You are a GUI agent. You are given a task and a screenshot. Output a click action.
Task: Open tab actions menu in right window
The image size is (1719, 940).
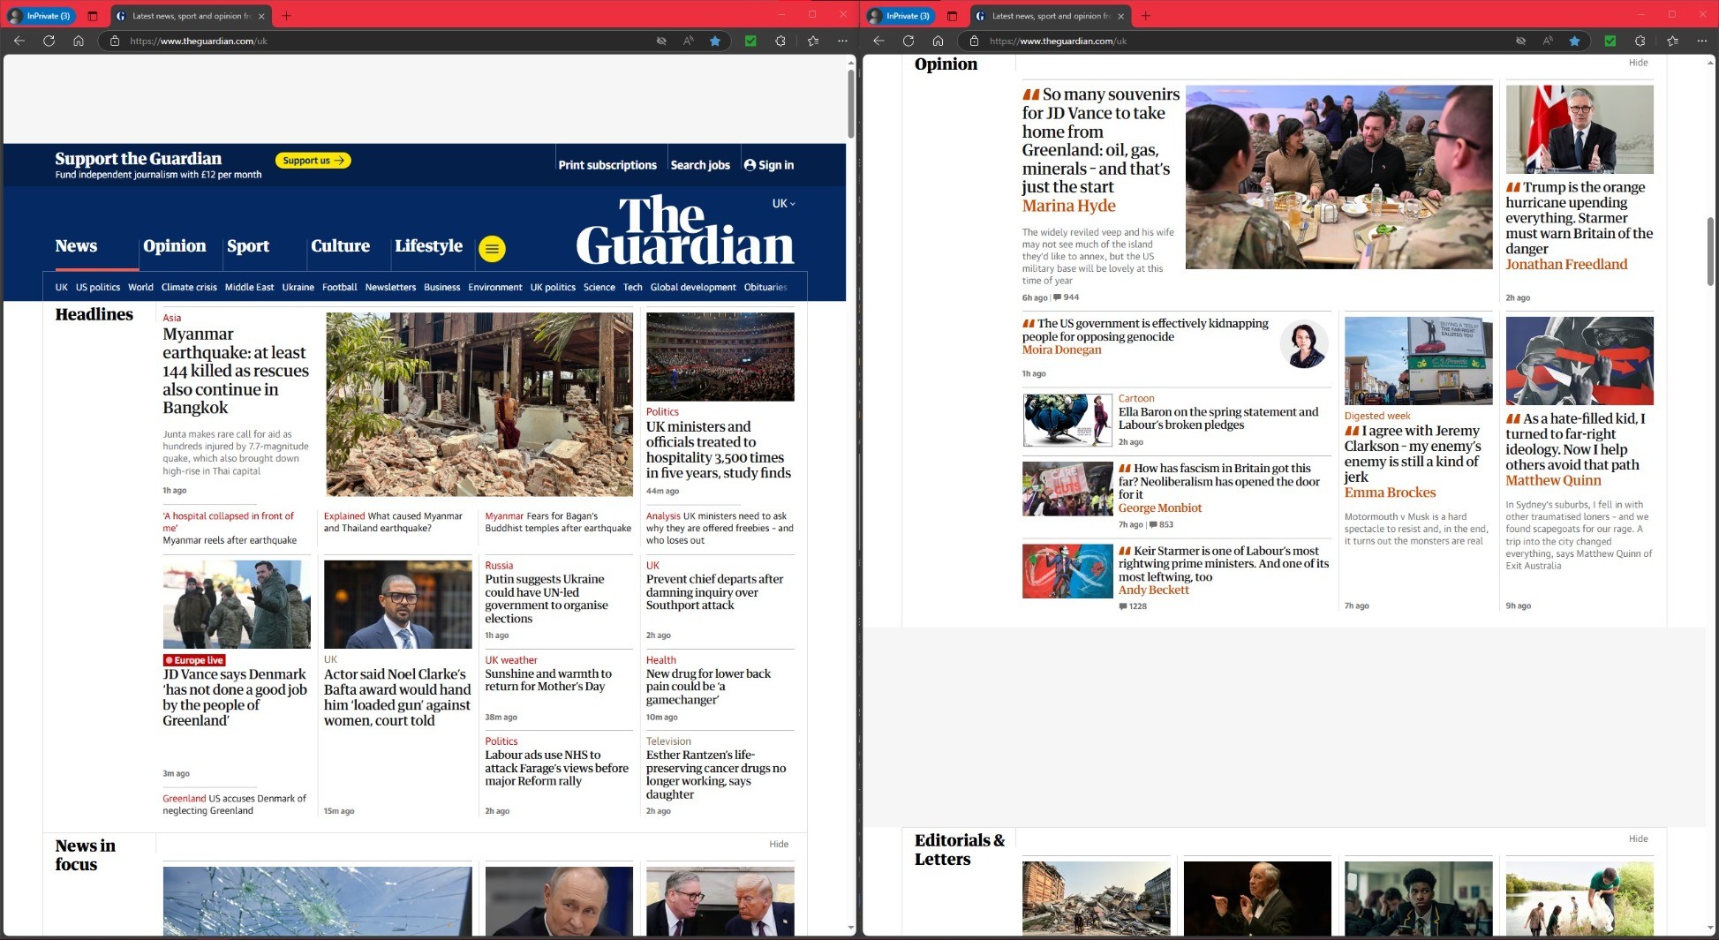(x=952, y=16)
